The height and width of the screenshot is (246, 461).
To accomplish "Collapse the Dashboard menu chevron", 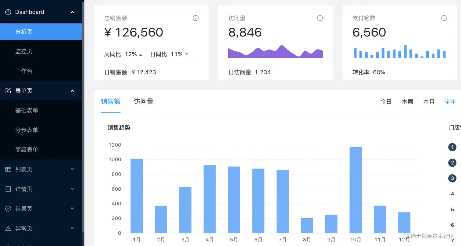I will pos(72,12).
